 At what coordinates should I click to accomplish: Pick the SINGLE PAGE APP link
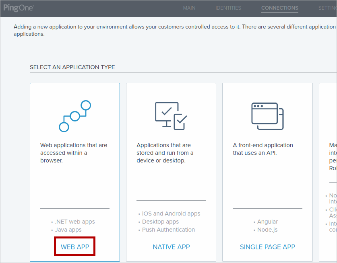tap(267, 247)
